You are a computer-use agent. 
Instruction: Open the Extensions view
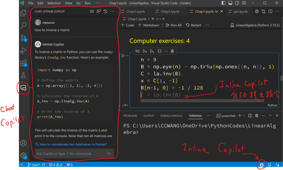pyautogui.click(x=24, y=63)
